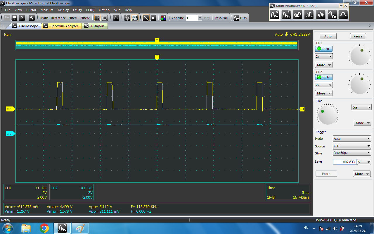Open the Multi VirAnalyzer title dropdown arrow
Screen dimensions: 374x234
point(341,6)
